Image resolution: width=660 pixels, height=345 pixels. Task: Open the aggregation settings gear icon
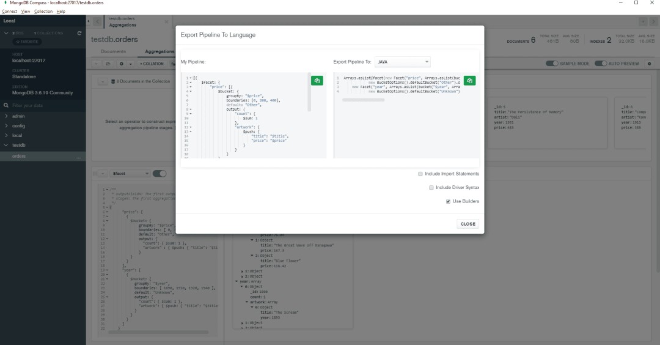tap(122, 64)
